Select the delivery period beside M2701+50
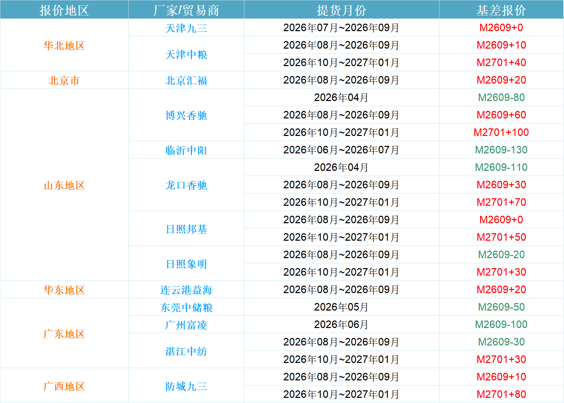564x403 pixels. (x=341, y=237)
